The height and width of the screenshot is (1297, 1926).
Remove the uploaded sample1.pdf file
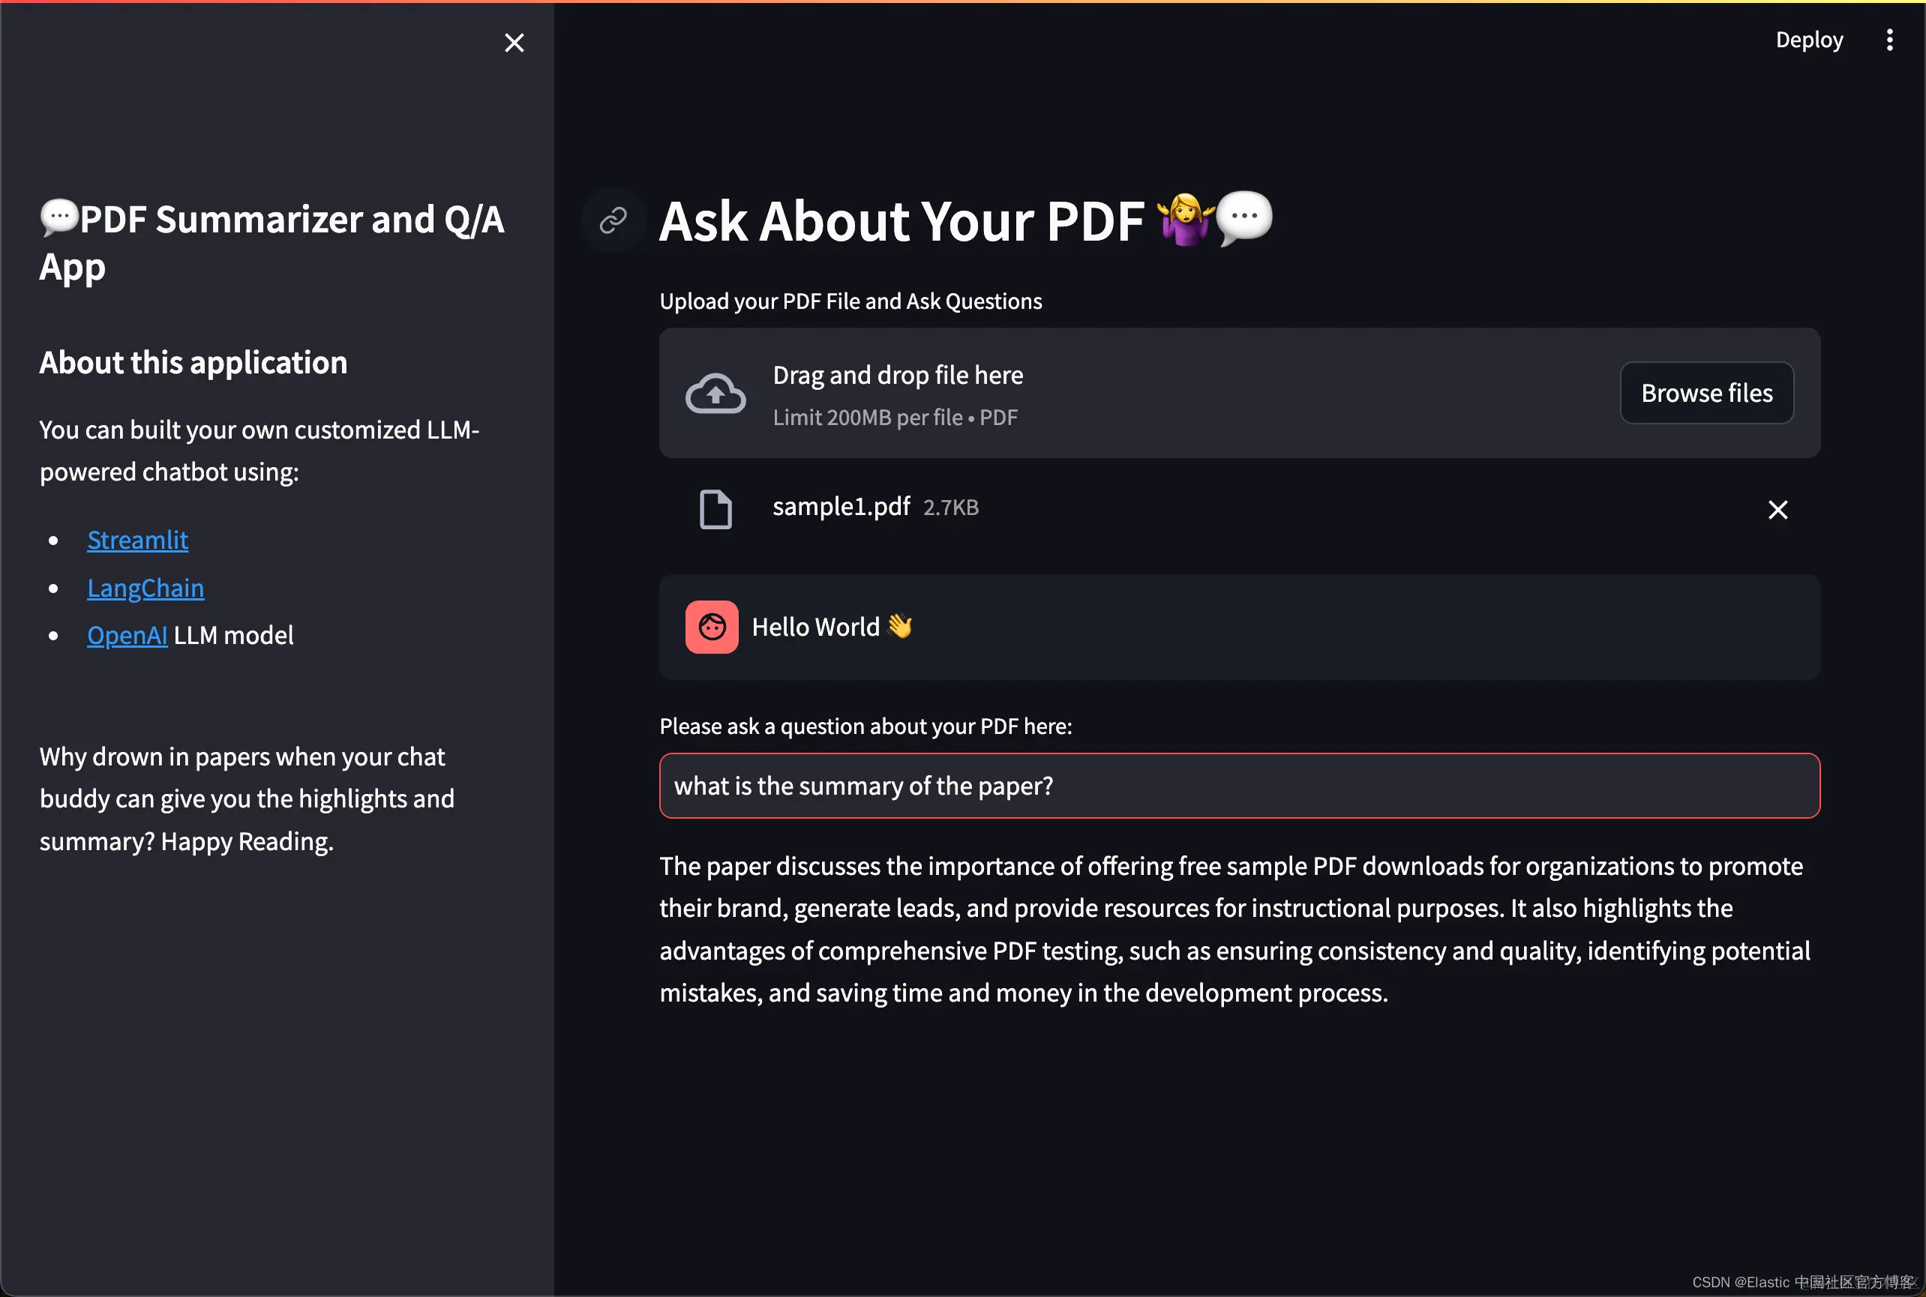coord(1777,510)
